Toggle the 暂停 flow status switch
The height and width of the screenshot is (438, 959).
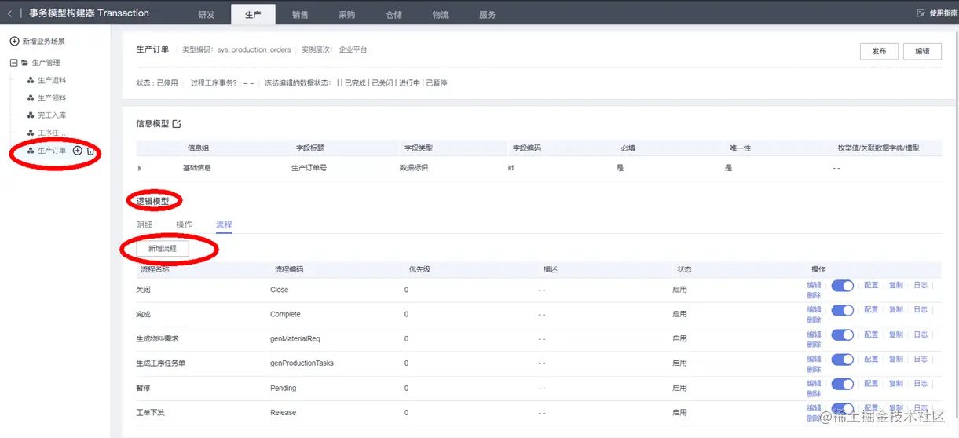point(843,384)
